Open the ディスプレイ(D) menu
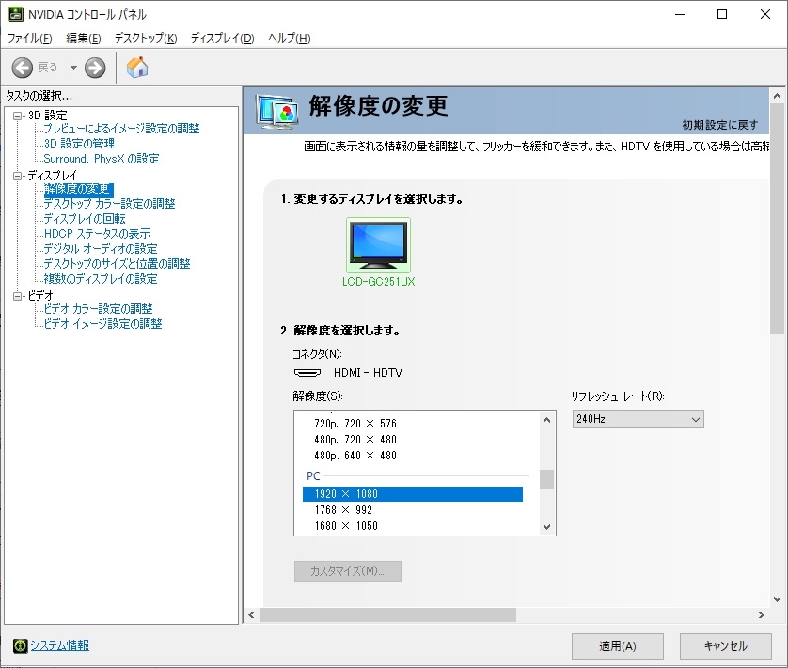This screenshot has width=788, height=668. (x=222, y=39)
